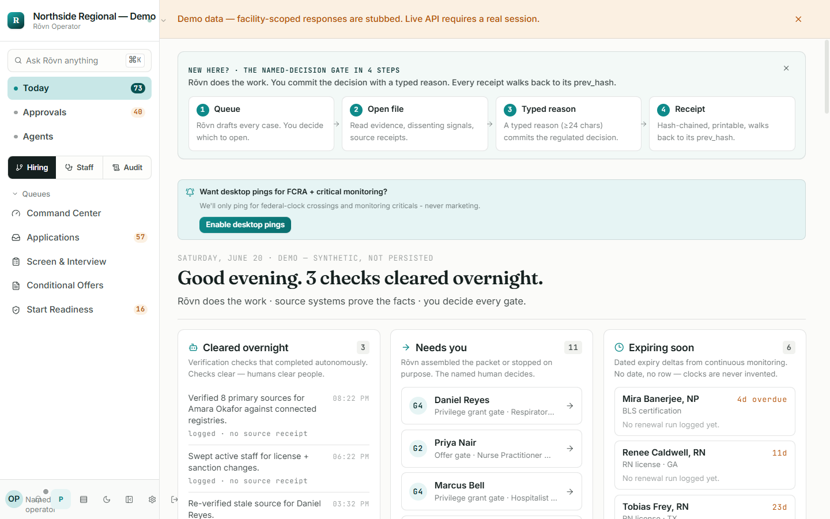The image size is (830, 519).
Task: Click the step 4 Receipt card
Action: (722, 123)
